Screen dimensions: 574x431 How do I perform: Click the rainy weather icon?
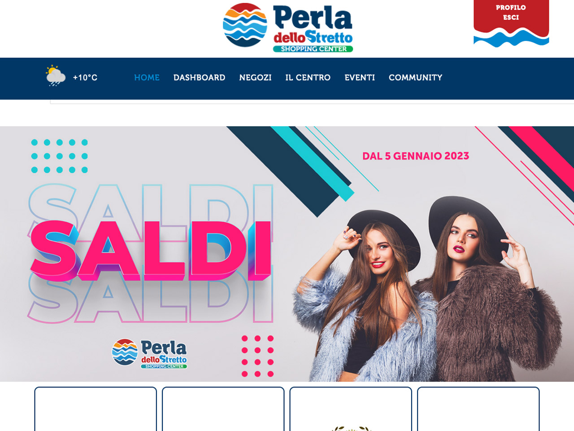[x=56, y=76]
